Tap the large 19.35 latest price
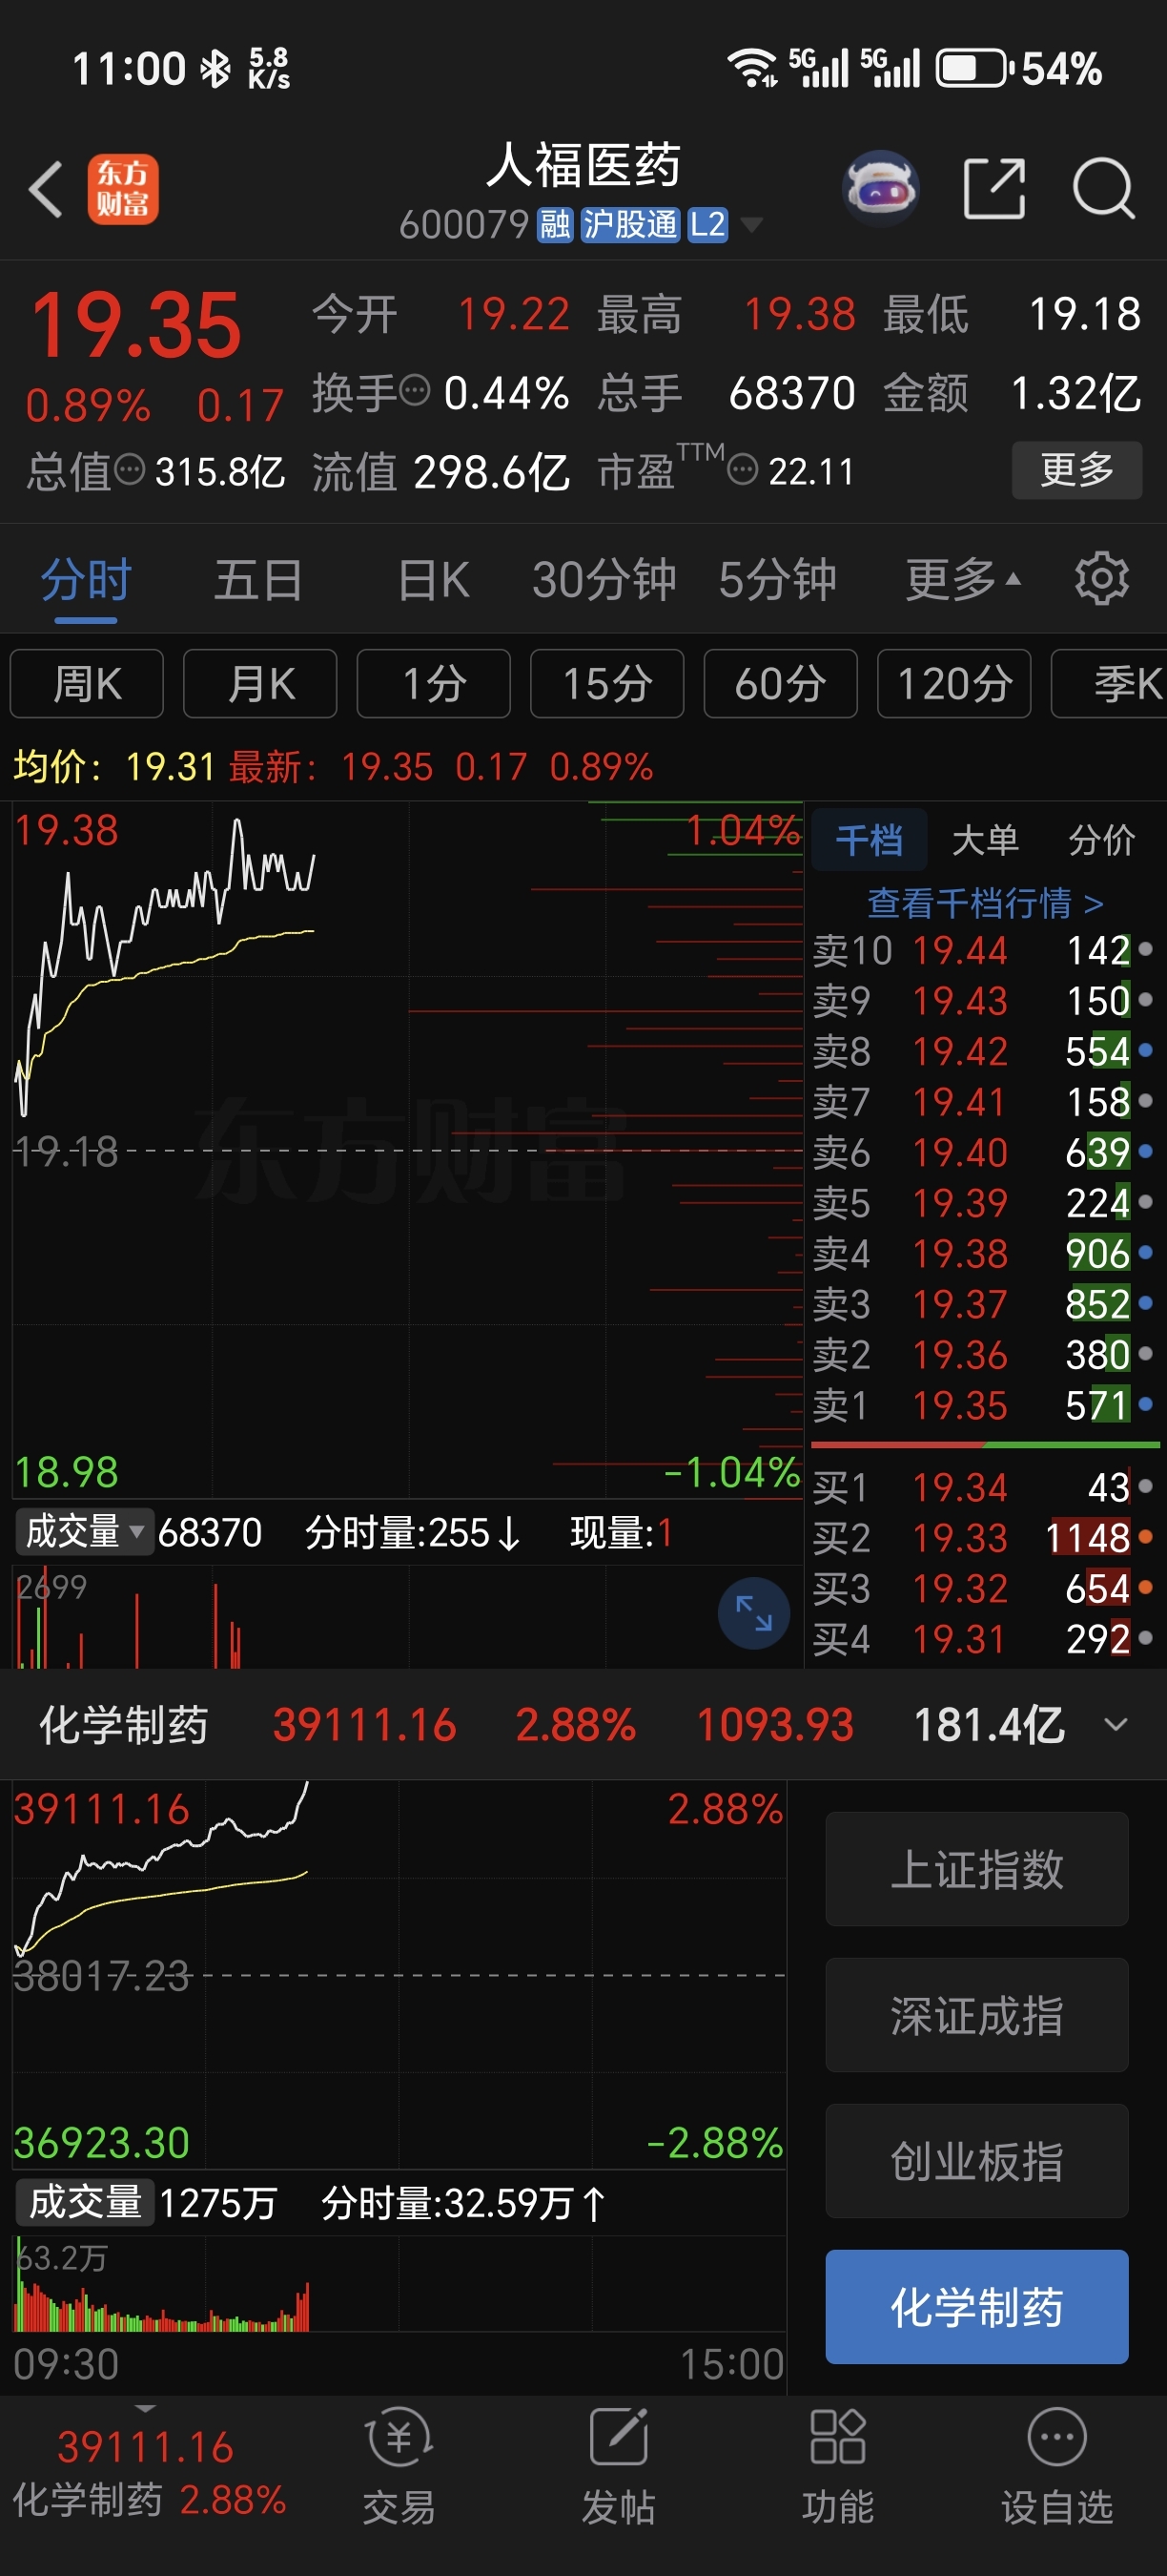1167x2576 pixels. (x=136, y=325)
